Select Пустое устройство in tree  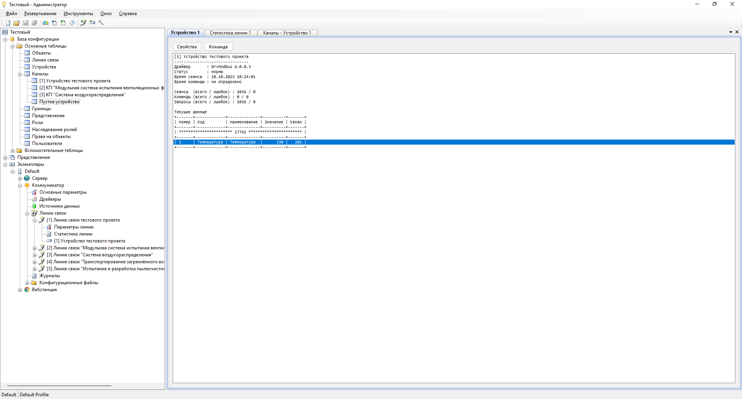coord(60,102)
